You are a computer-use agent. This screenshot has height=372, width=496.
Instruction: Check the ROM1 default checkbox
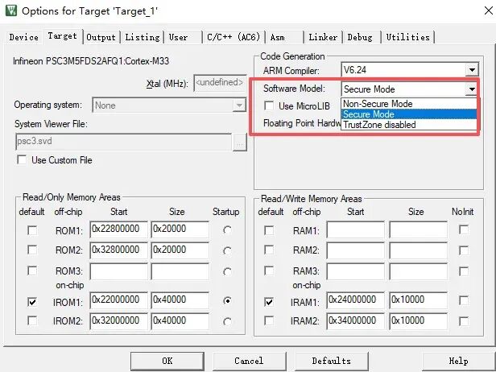pyautogui.click(x=32, y=230)
